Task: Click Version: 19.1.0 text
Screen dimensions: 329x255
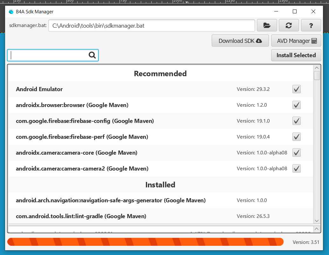Action: tap(253, 121)
